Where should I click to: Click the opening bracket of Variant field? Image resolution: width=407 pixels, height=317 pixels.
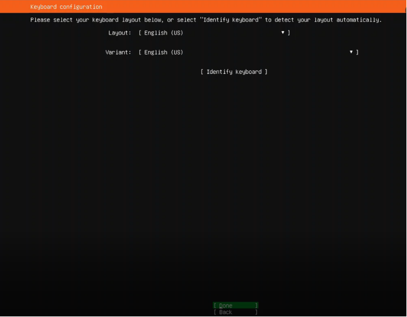point(140,52)
